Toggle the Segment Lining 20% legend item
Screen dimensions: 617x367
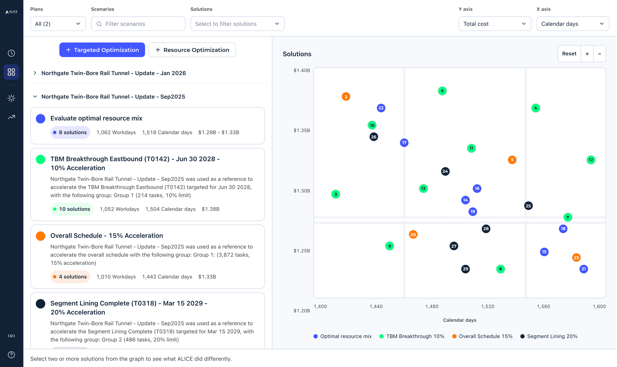pyautogui.click(x=549, y=336)
